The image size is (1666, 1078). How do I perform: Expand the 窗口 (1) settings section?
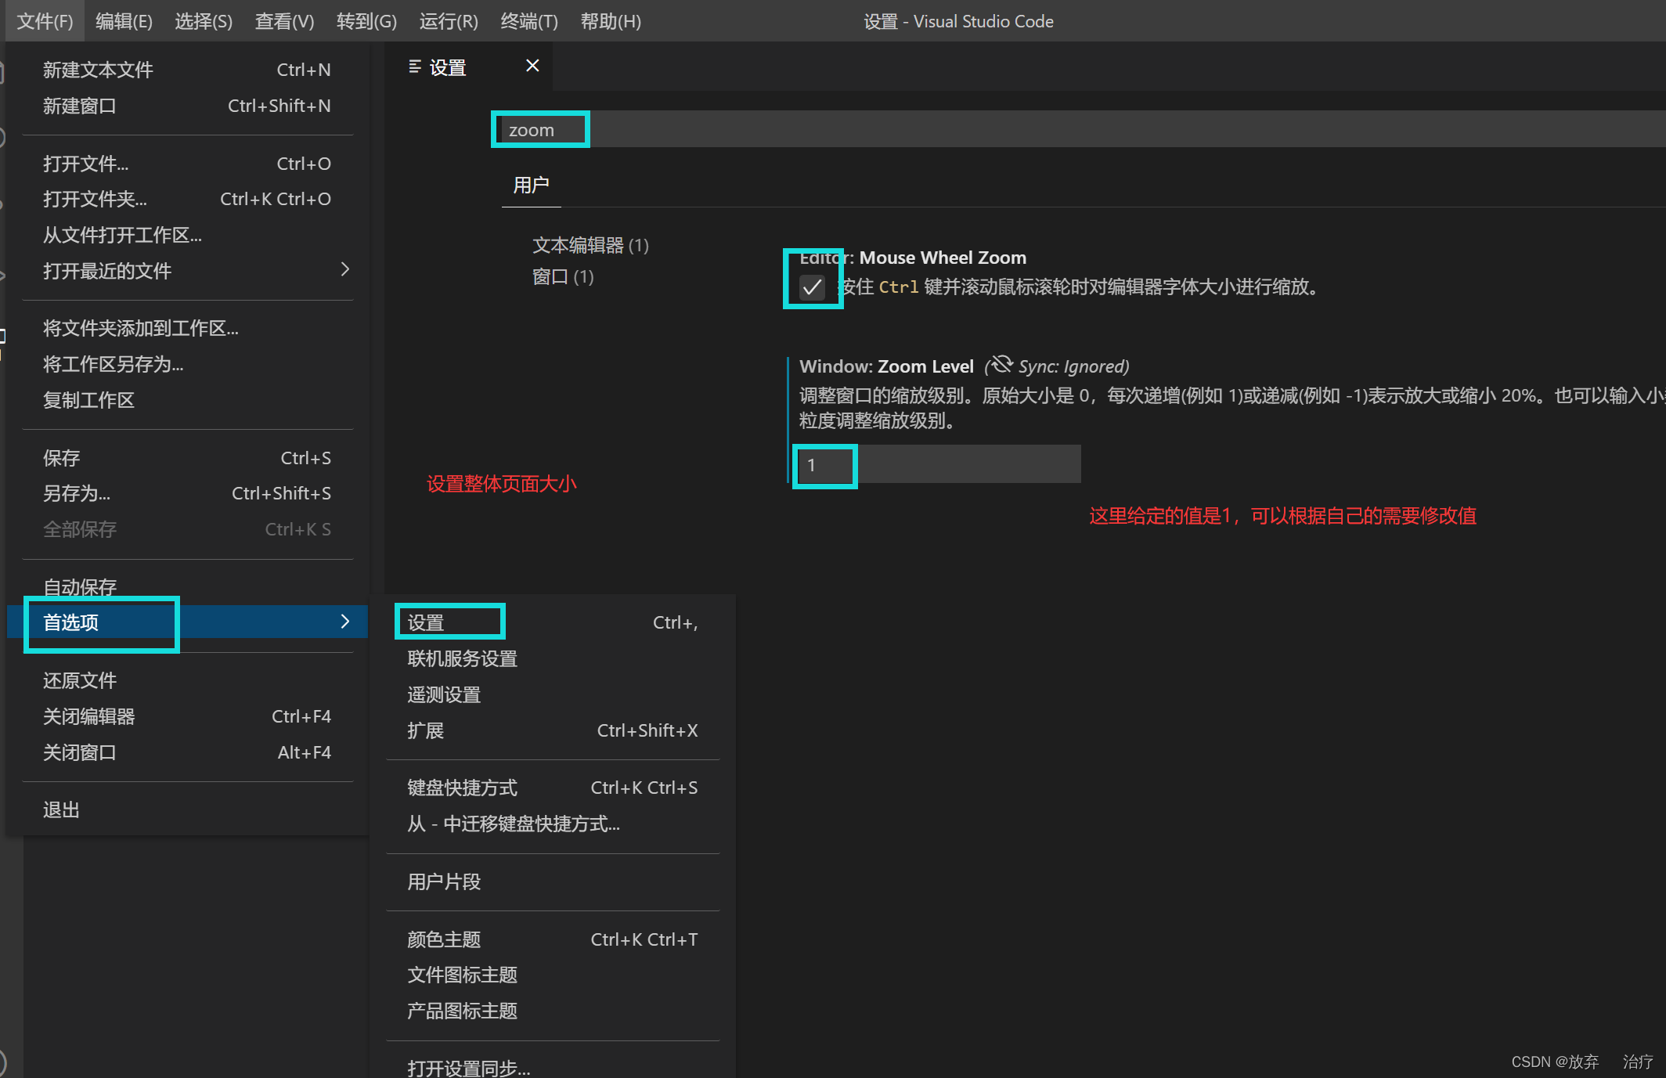[x=562, y=276]
